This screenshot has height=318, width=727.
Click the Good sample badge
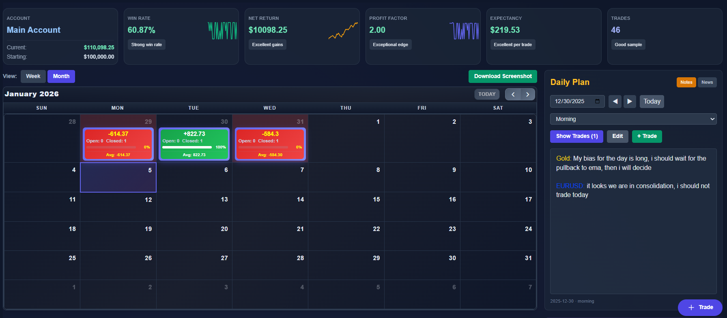point(628,45)
